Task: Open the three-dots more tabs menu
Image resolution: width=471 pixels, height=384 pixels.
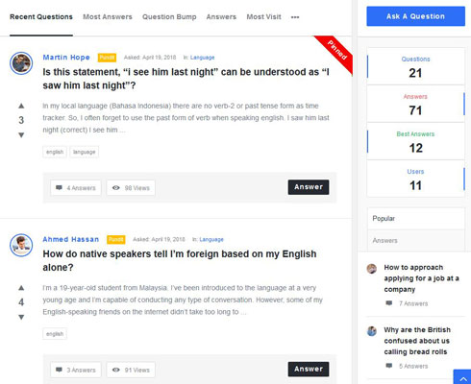Action: (295, 17)
